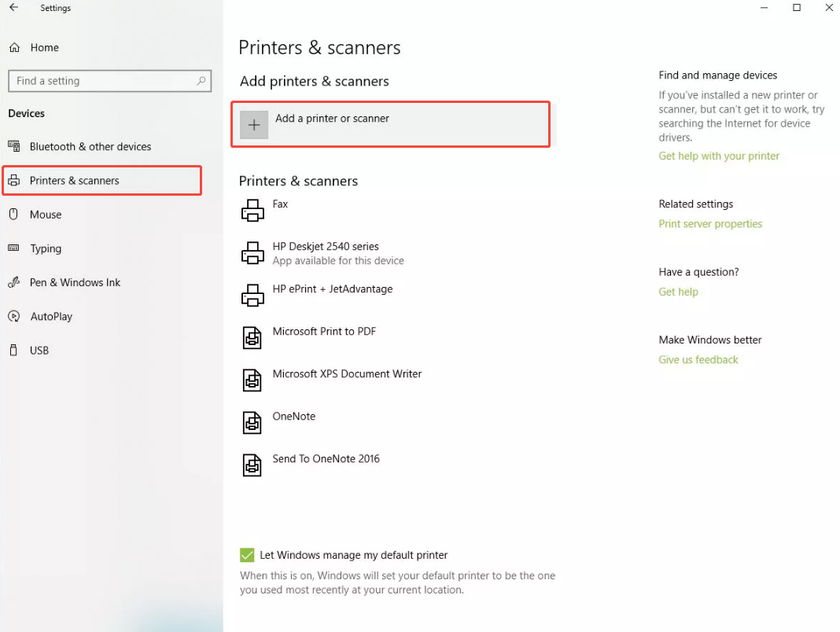The height and width of the screenshot is (632, 840).
Task: Open Get help with your printer link
Action: [x=719, y=156]
